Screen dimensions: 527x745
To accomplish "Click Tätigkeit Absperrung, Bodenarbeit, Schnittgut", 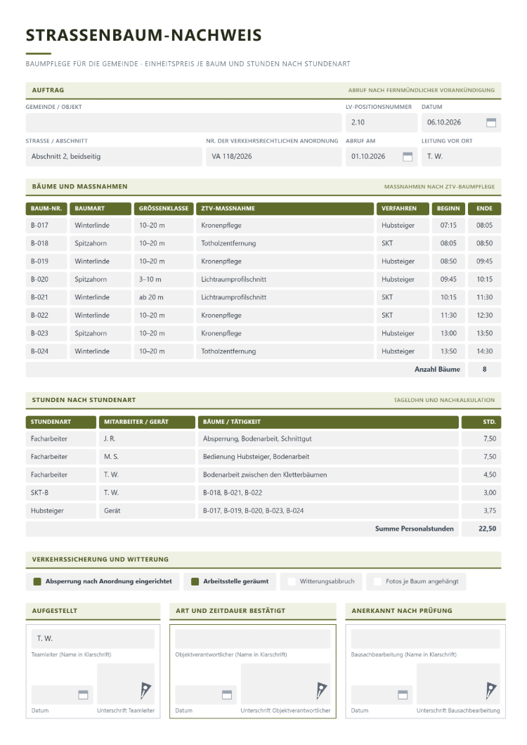I will coord(328,439).
